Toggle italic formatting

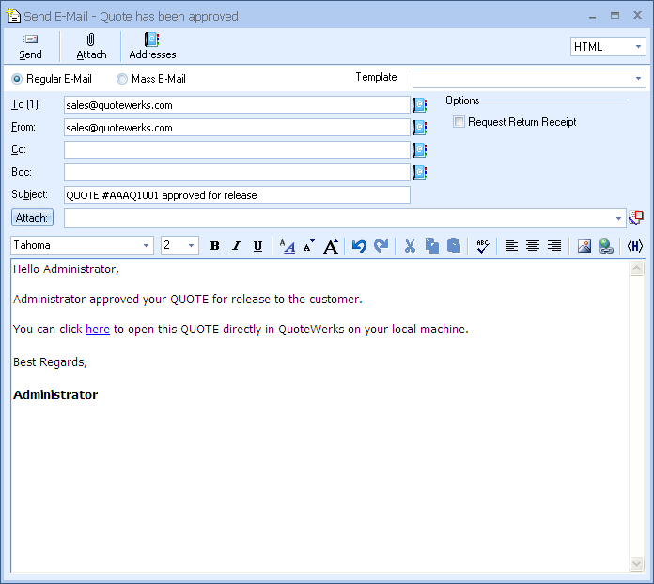[x=237, y=246]
